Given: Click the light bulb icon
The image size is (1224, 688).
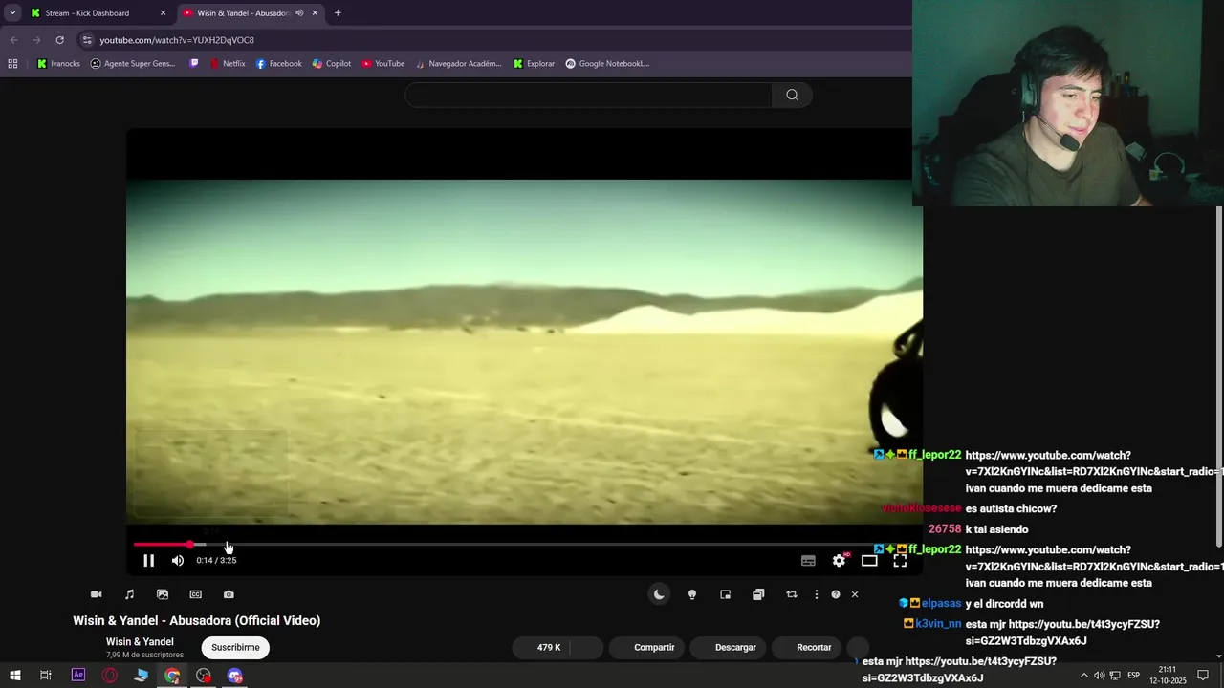Looking at the screenshot, I should click(x=692, y=594).
